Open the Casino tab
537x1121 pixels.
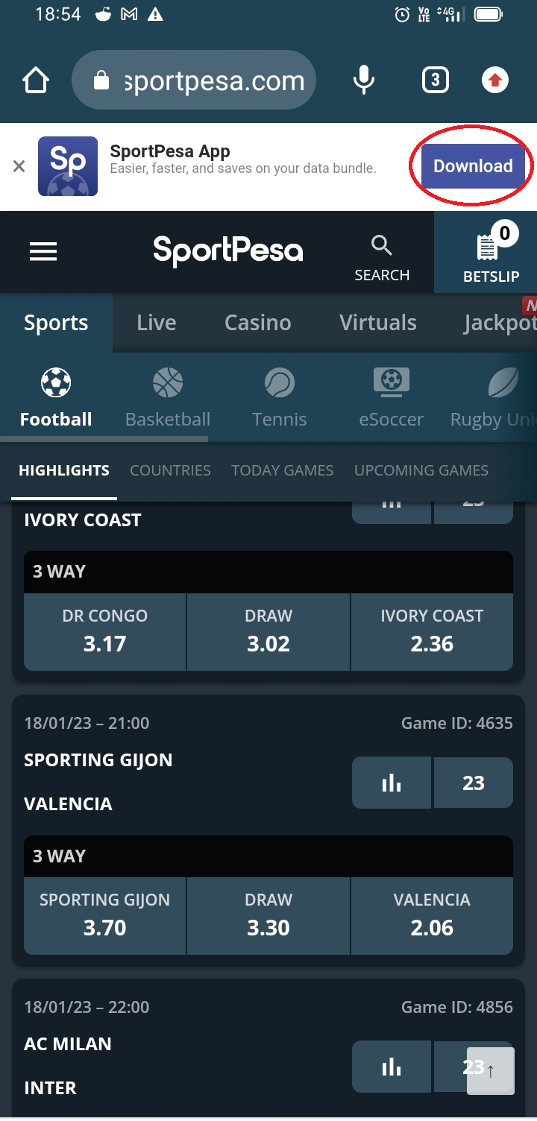pos(258,323)
